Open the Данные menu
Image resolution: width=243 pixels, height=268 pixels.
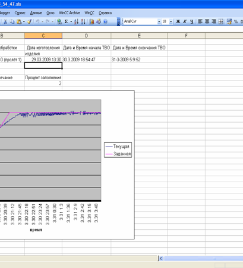coord(36,13)
